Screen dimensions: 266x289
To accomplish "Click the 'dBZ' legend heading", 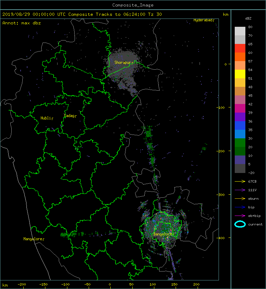I will pos(248,19).
